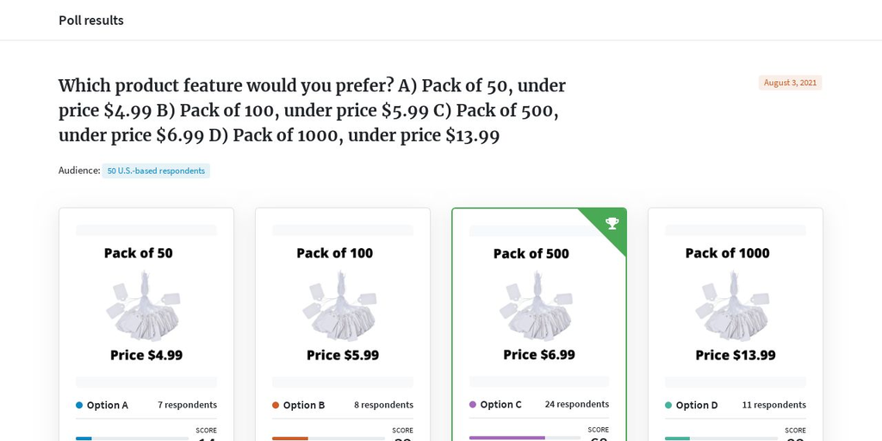Click the orange Option B color dot
Screen dimensions: 882x441
click(x=276, y=405)
